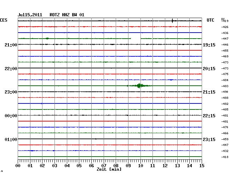Click the DC offset value -466
This screenshot has height=175, width=230.
tap(225, 133)
